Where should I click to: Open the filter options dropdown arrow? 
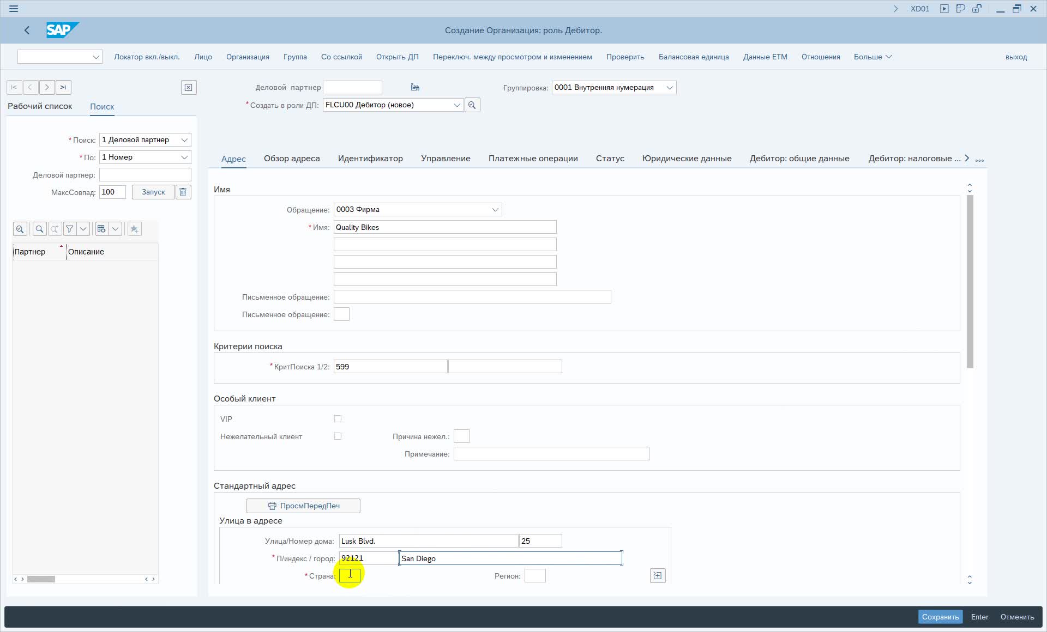(83, 229)
